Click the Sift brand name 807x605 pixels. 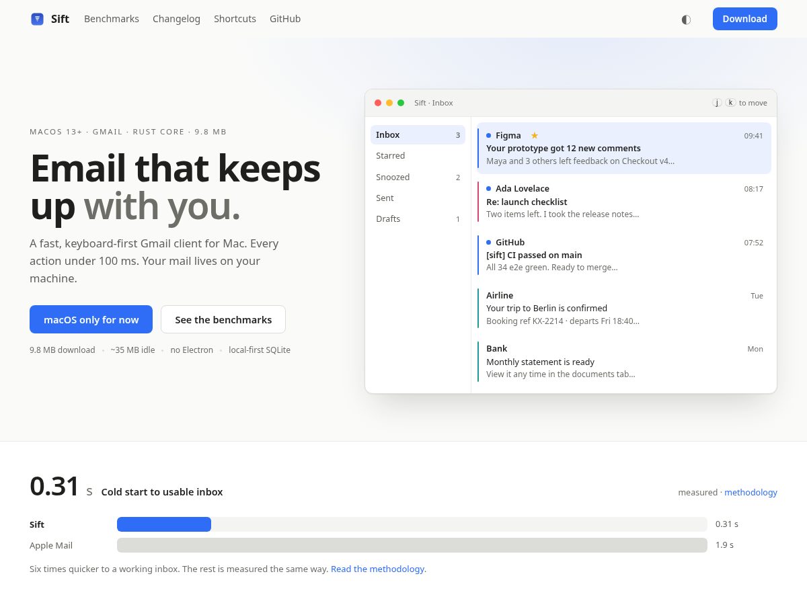point(60,19)
